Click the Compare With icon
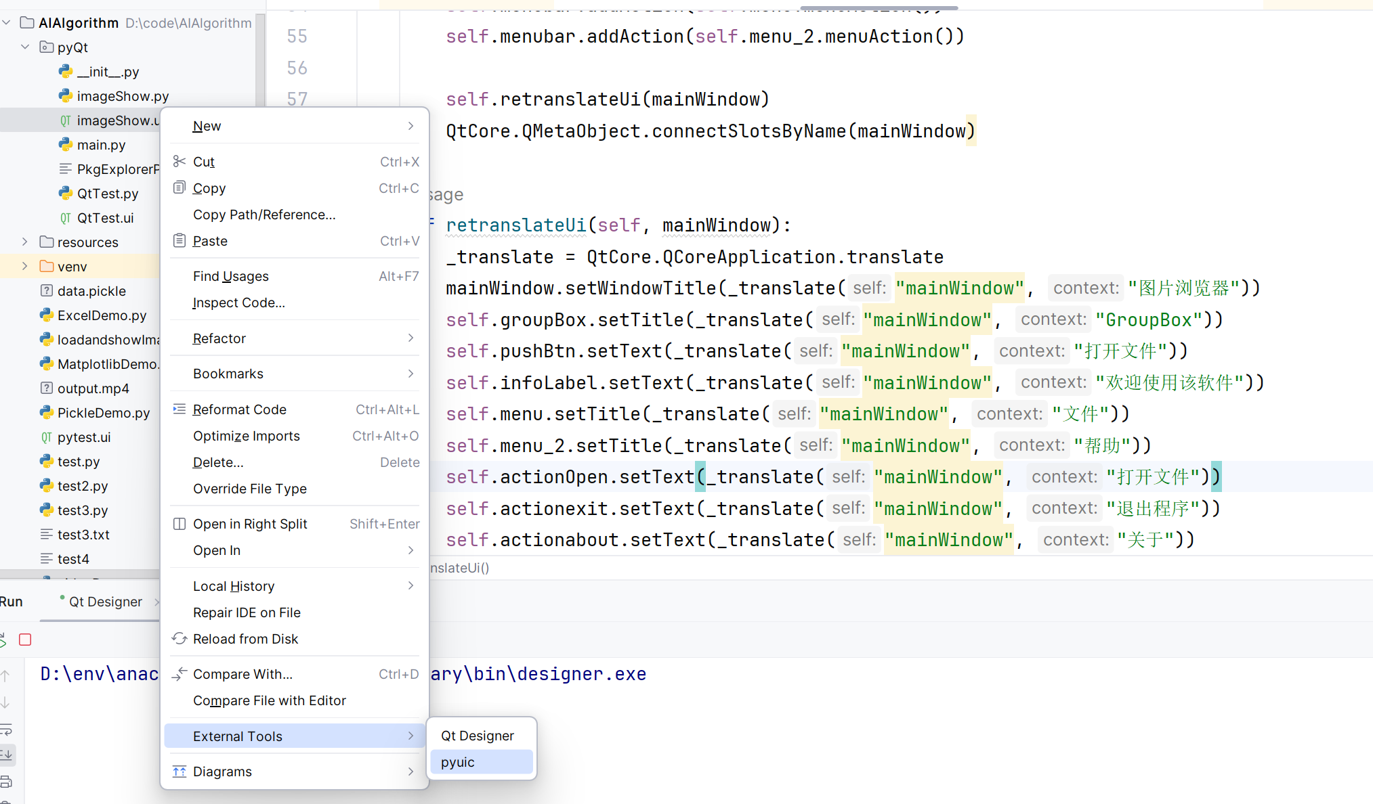Viewport: 1373px width, 804px height. [x=179, y=673]
